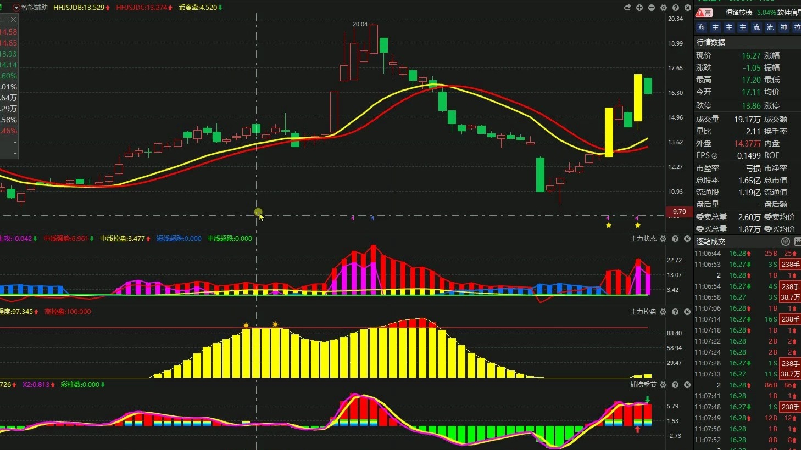Screen dimensions: 801x450
Task: Click the refresh arrow icon above main chart
Action: coord(627,8)
